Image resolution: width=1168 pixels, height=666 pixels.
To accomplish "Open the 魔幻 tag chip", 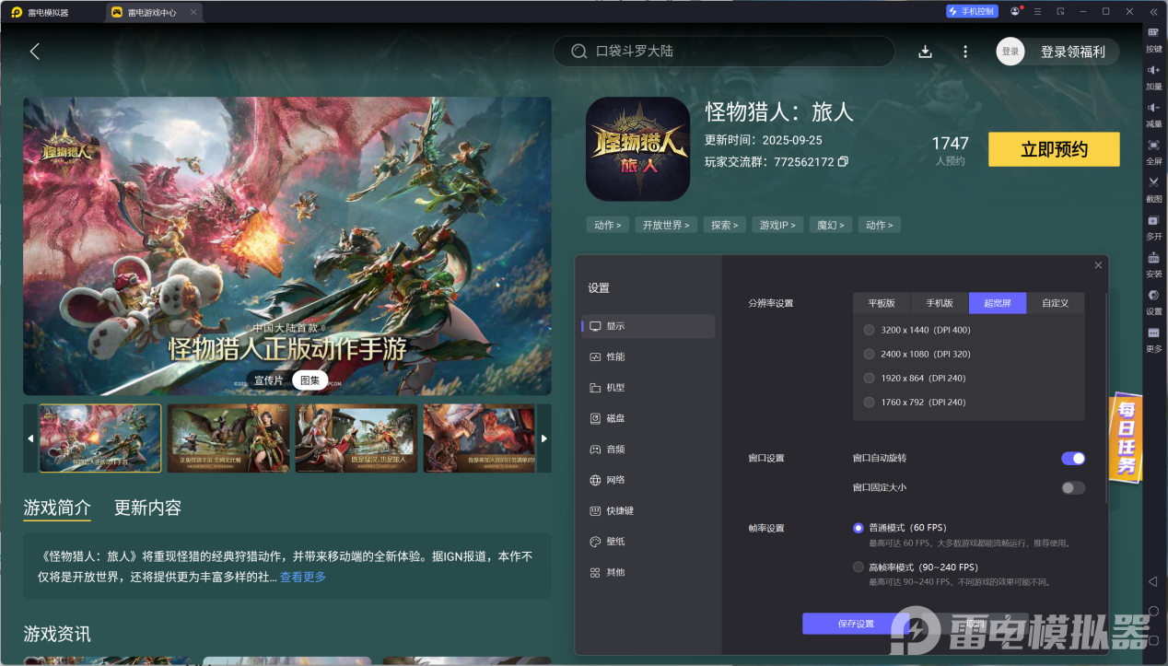I will tap(831, 225).
